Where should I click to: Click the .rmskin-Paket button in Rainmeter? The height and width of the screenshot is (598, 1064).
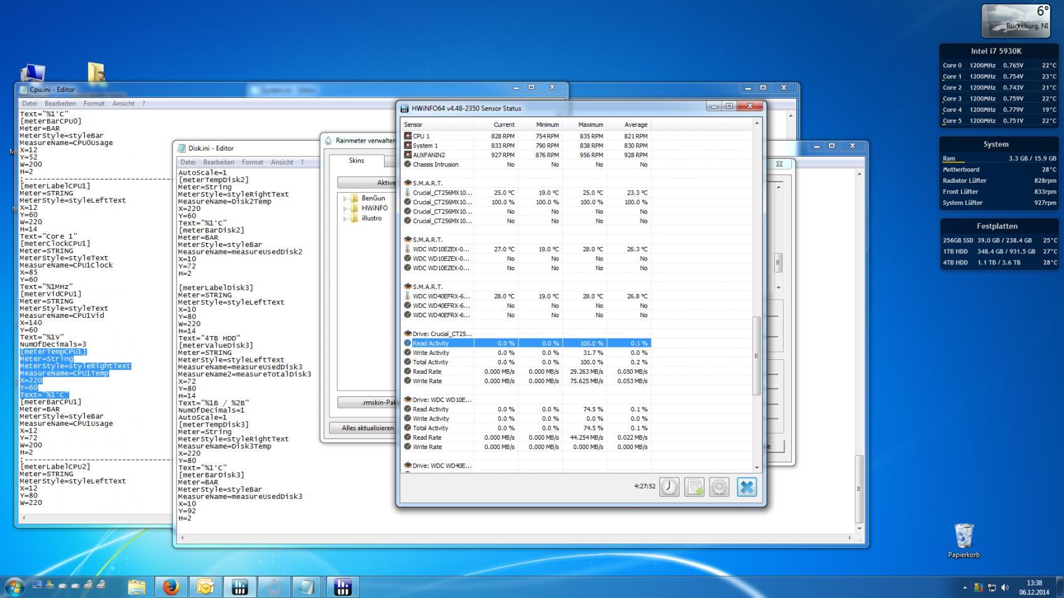point(368,403)
